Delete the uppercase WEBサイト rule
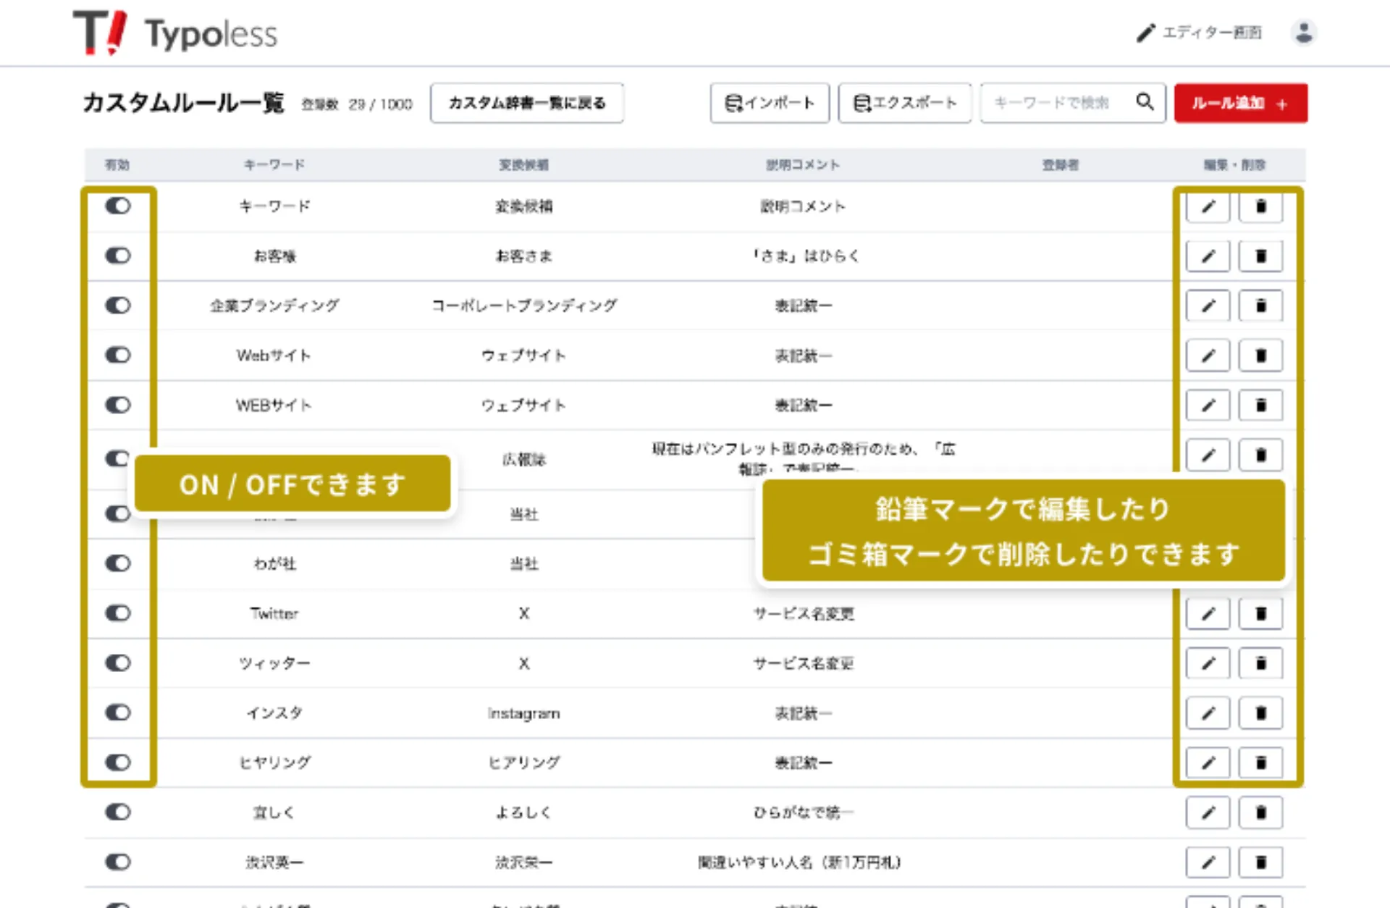The height and width of the screenshot is (908, 1390). pos(1260,405)
